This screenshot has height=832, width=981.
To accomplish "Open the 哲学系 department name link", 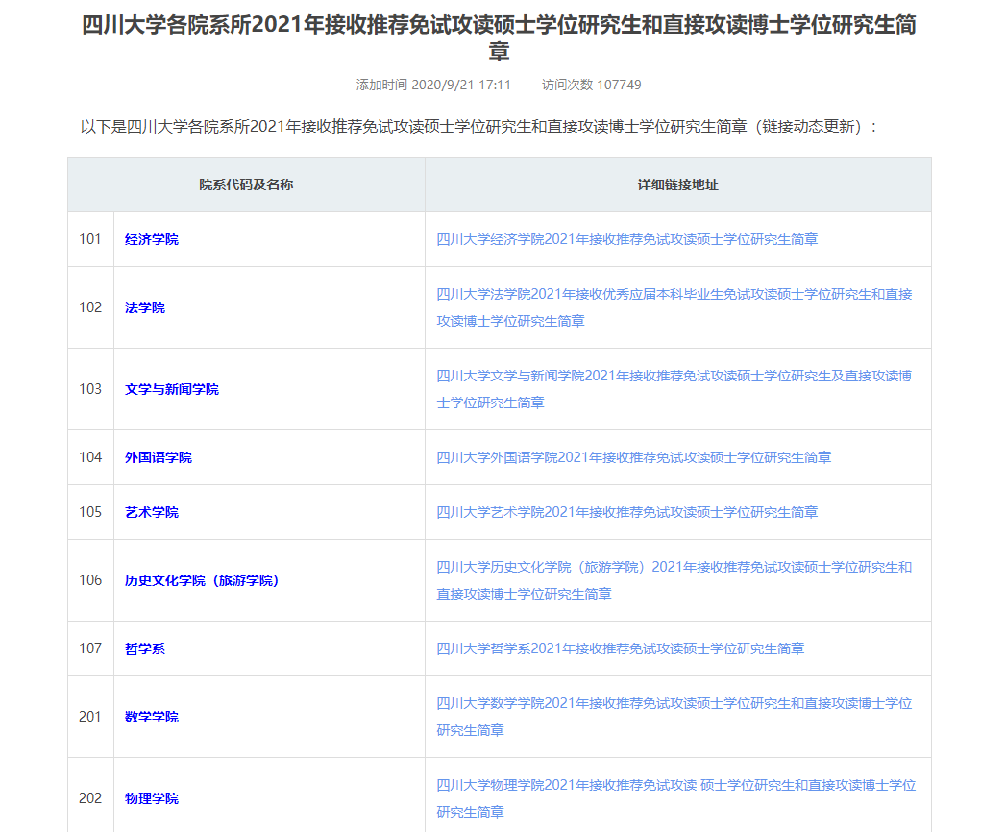I will (x=144, y=648).
